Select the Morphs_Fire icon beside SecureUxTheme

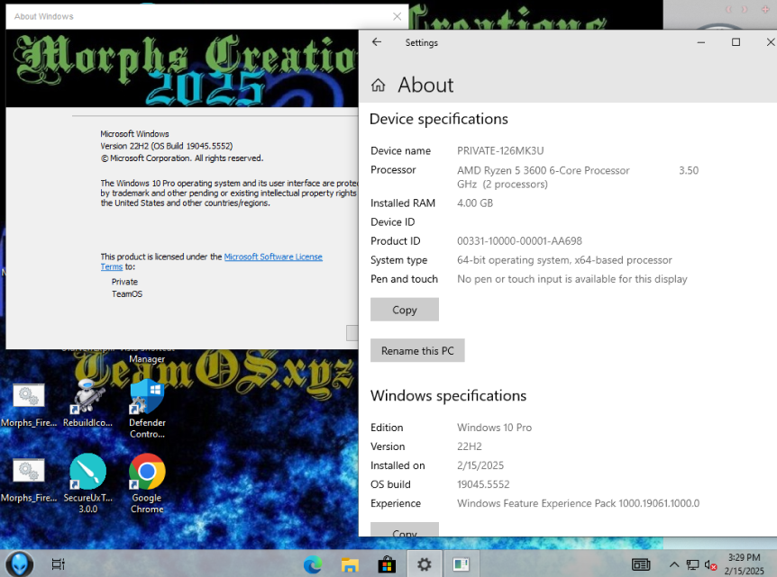(29, 480)
